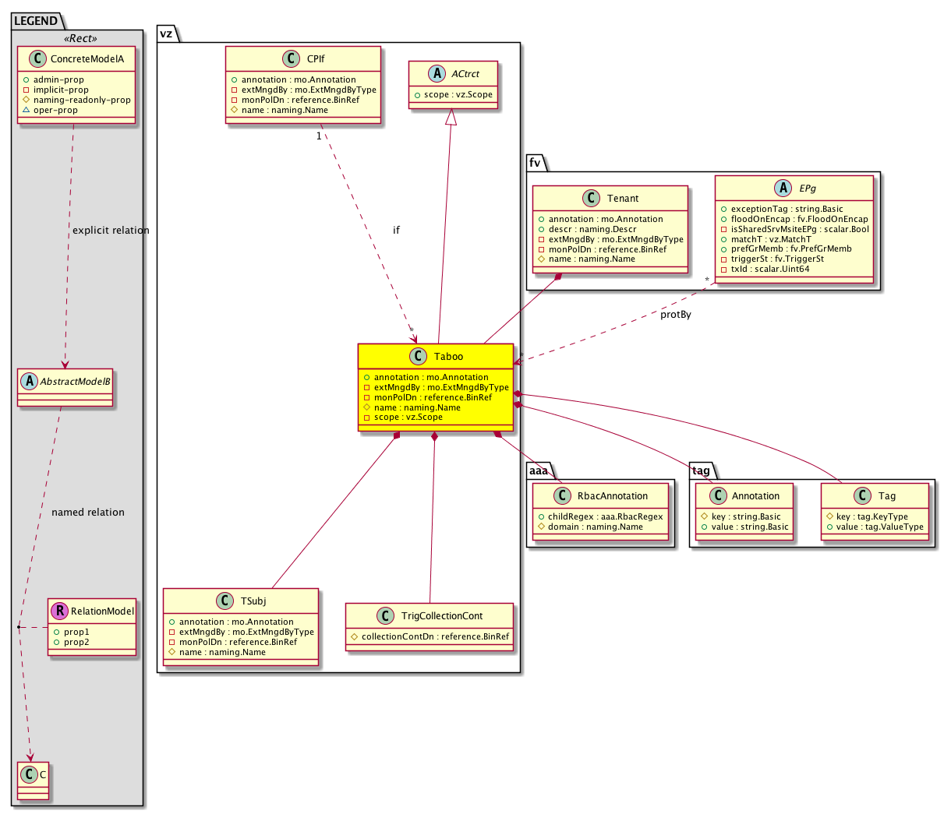Click the C icon of TrigCollectionCont class

click(385, 616)
